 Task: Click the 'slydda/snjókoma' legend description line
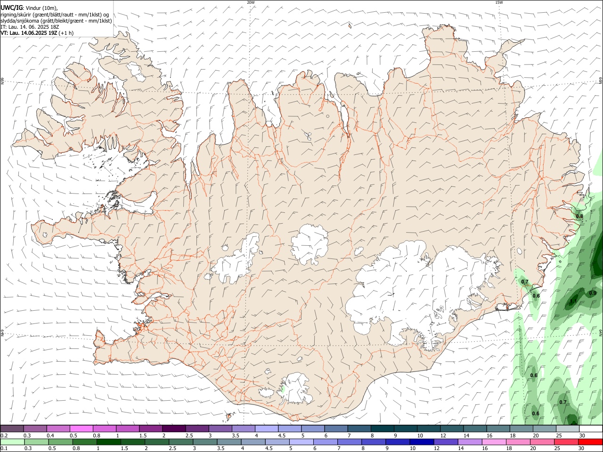[x=56, y=21]
